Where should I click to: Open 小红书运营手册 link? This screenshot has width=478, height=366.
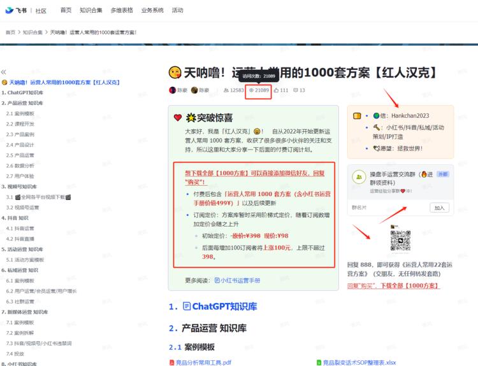[x=240, y=281]
